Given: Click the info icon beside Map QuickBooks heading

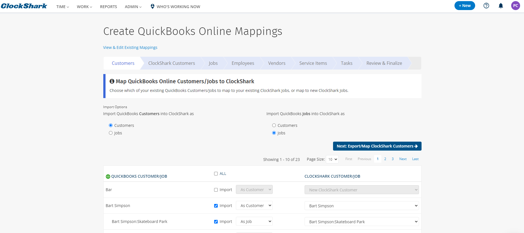Looking at the screenshot, I should coord(112,81).
